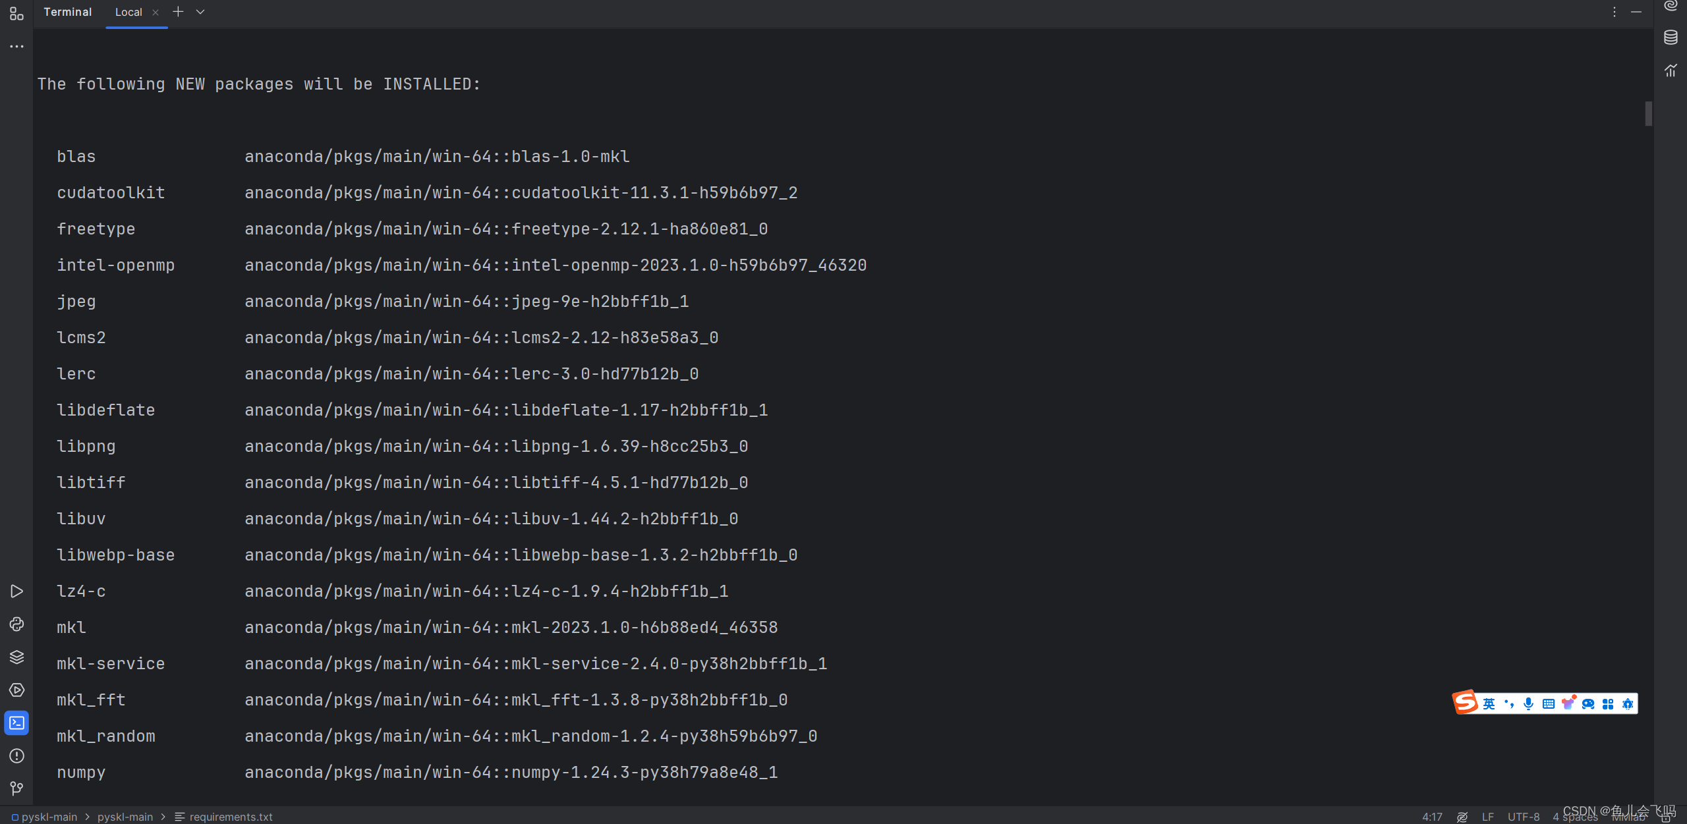Open the Problems tool window
The width and height of the screenshot is (1687, 824).
[x=16, y=756]
